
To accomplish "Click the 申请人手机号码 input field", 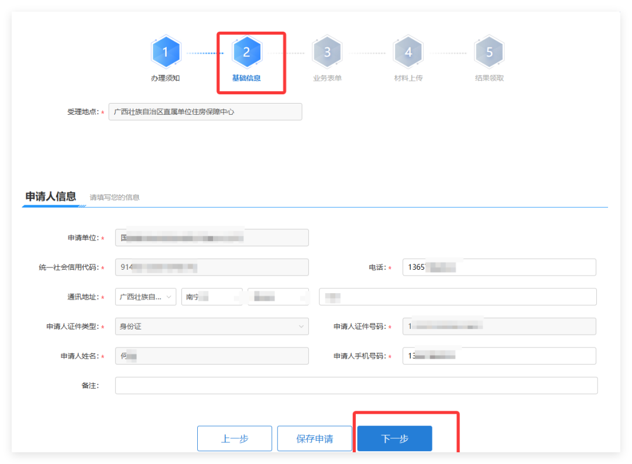I will pos(499,356).
